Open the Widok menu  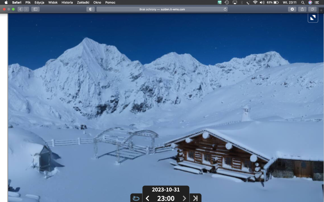(x=53, y=2)
